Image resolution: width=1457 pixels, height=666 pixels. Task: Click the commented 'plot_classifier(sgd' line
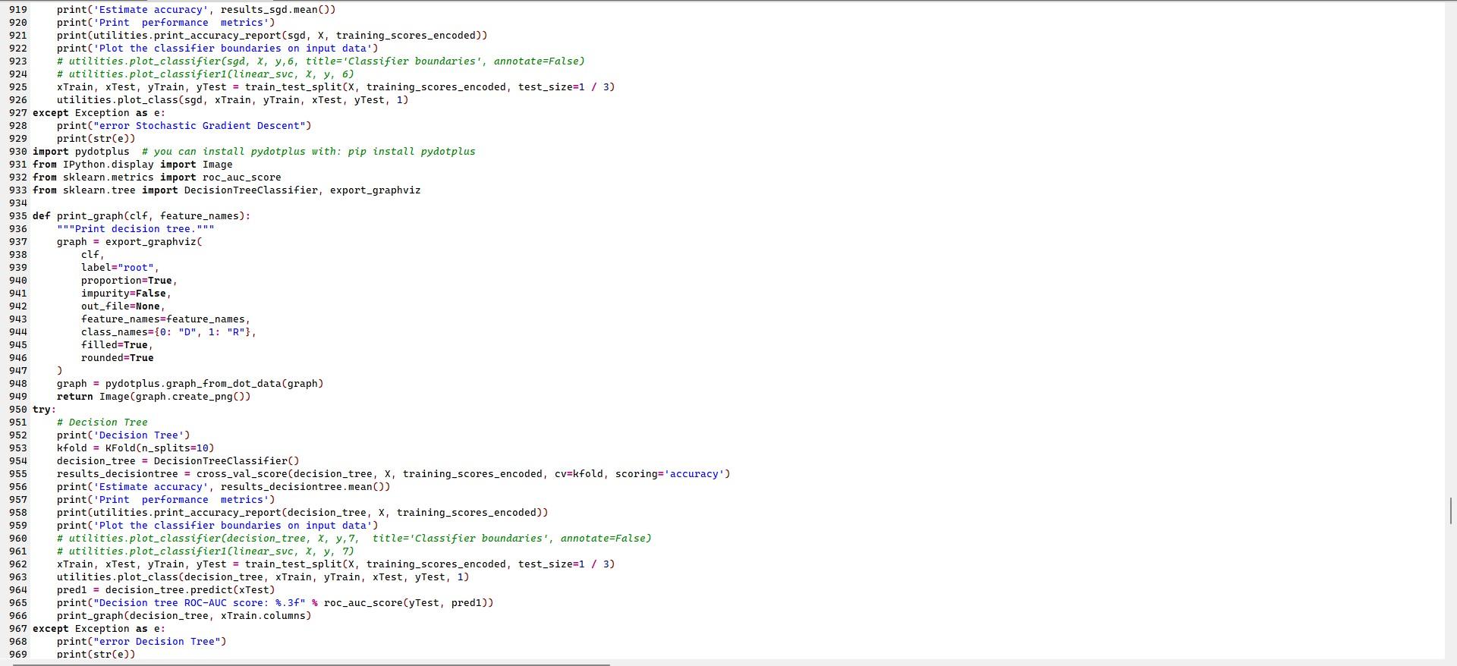[321, 61]
